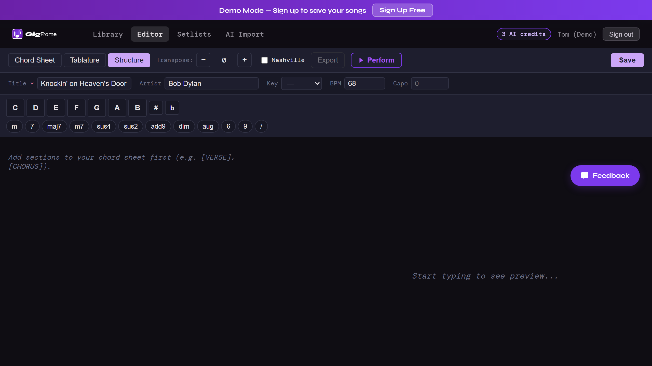Increase transpose with the plus button
This screenshot has height=366, width=652.
(x=244, y=60)
